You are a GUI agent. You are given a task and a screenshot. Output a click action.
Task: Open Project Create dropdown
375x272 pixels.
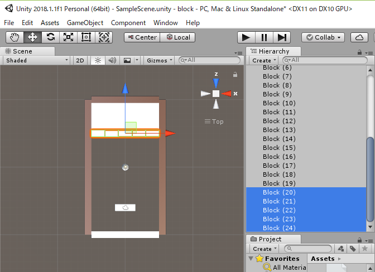[265, 249]
